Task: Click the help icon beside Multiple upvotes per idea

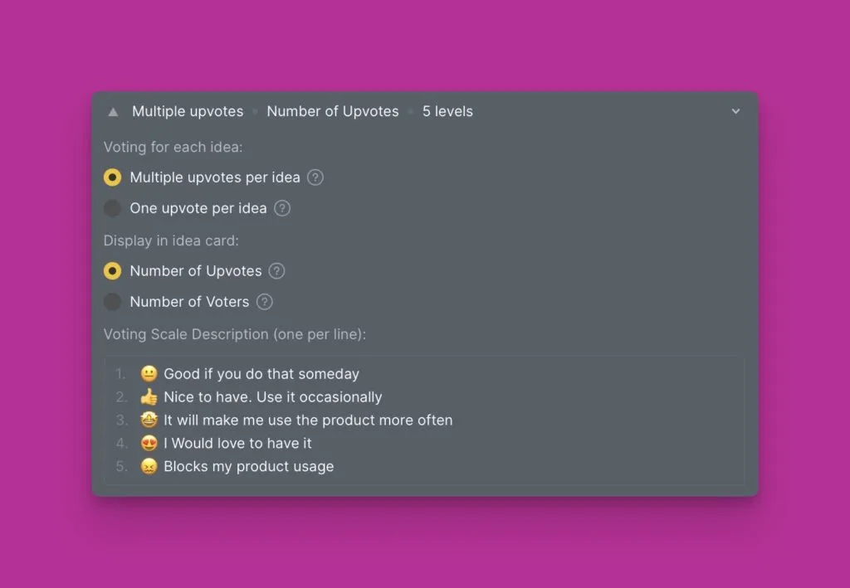Action: (x=315, y=177)
